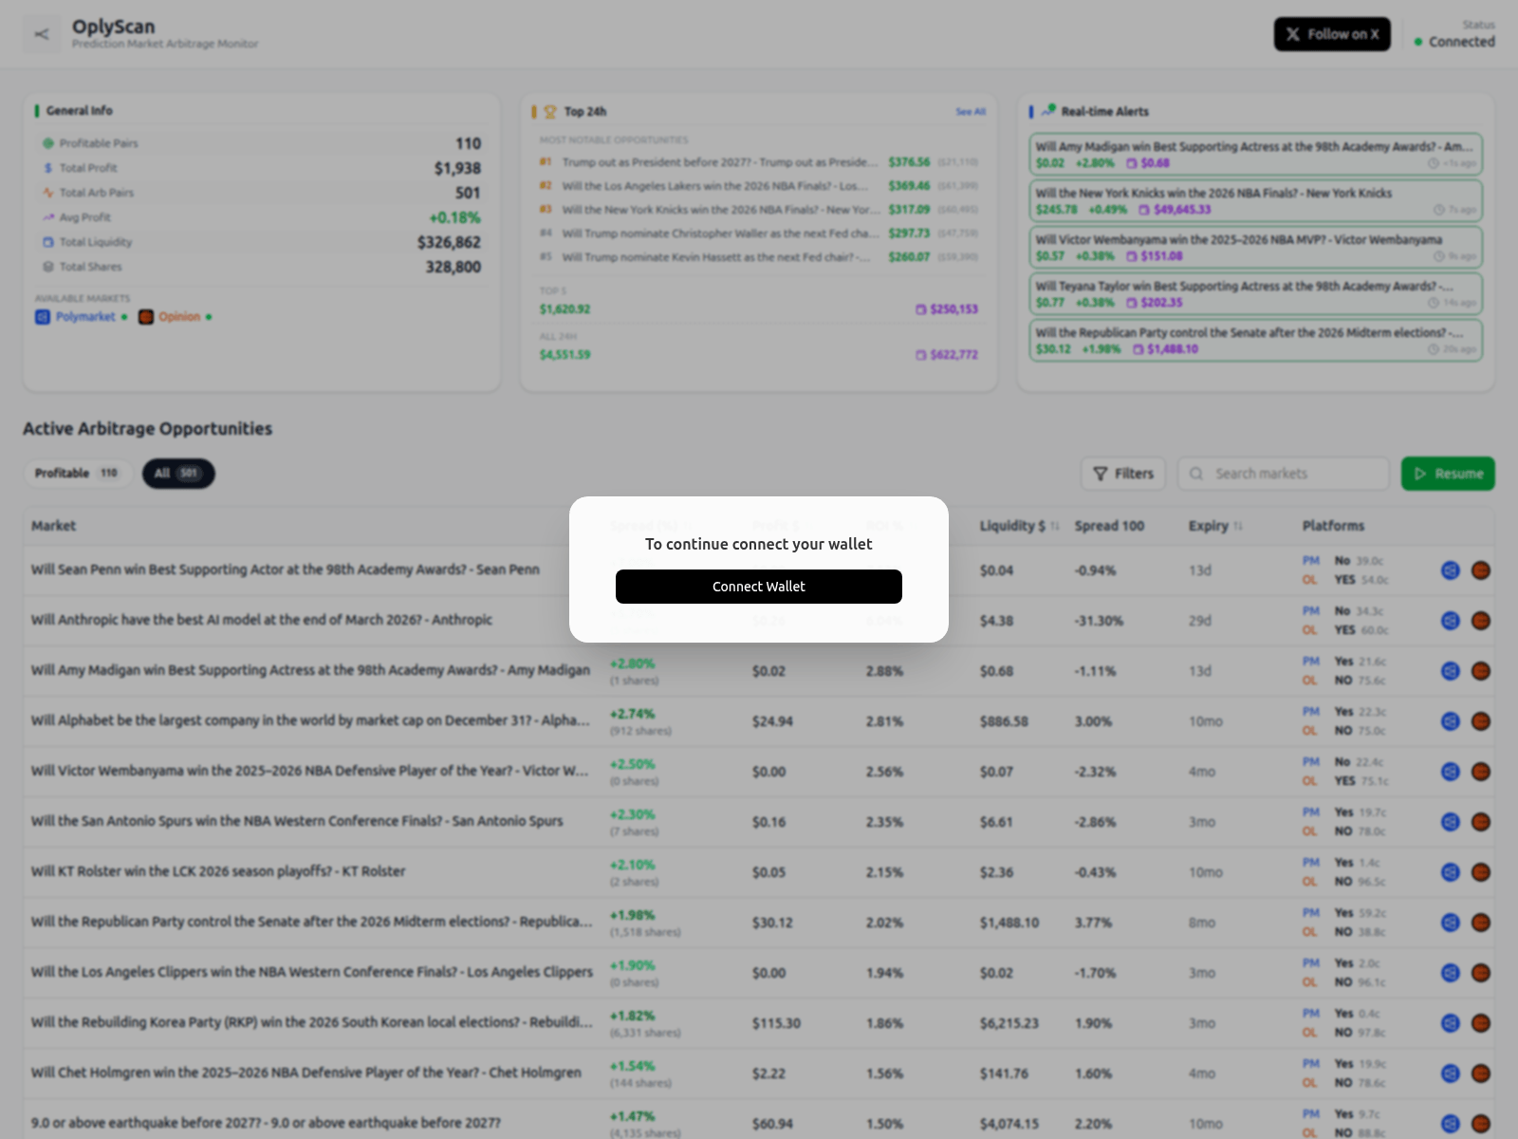The width and height of the screenshot is (1518, 1139).
Task: Open Polymarket icon for Los Angeles Clippers row
Action: 1451,973
